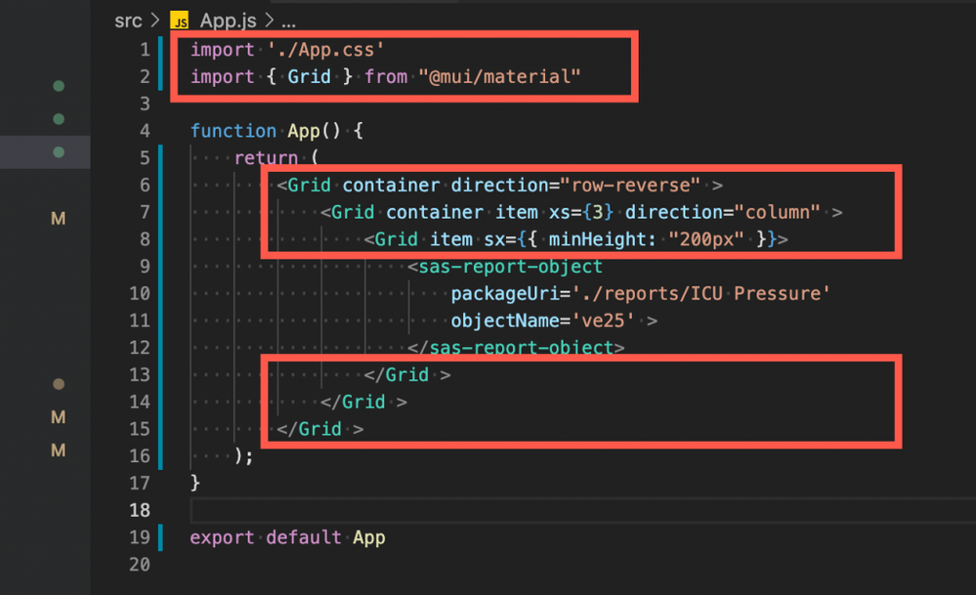The width and height of the screenshot is (976, 595).
Task: Open the App.js breadcrumb item
Action: pyautogui.click(x=229, y=21)
